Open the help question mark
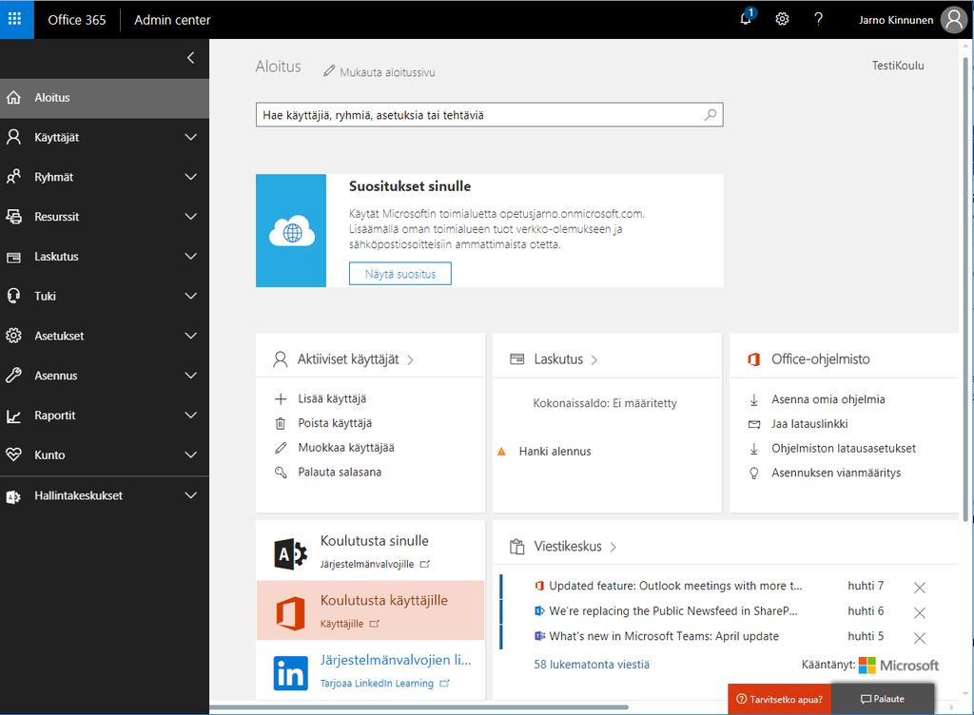Viewport: 974px width, 715px height. pyautogui.click(x=819, y=19)
